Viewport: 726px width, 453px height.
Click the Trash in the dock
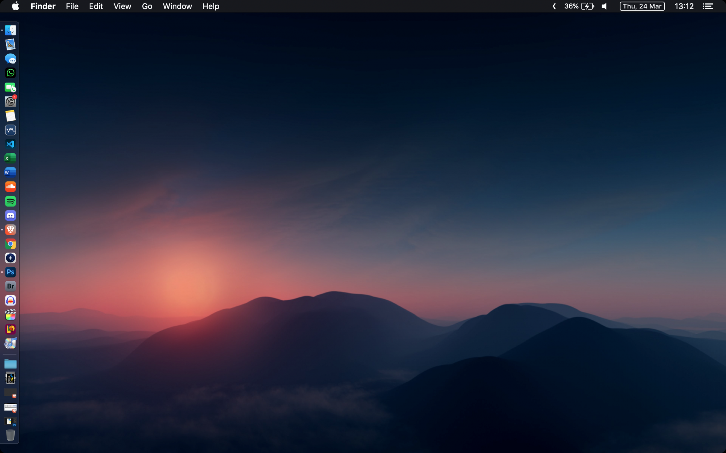tap(11, 435)
